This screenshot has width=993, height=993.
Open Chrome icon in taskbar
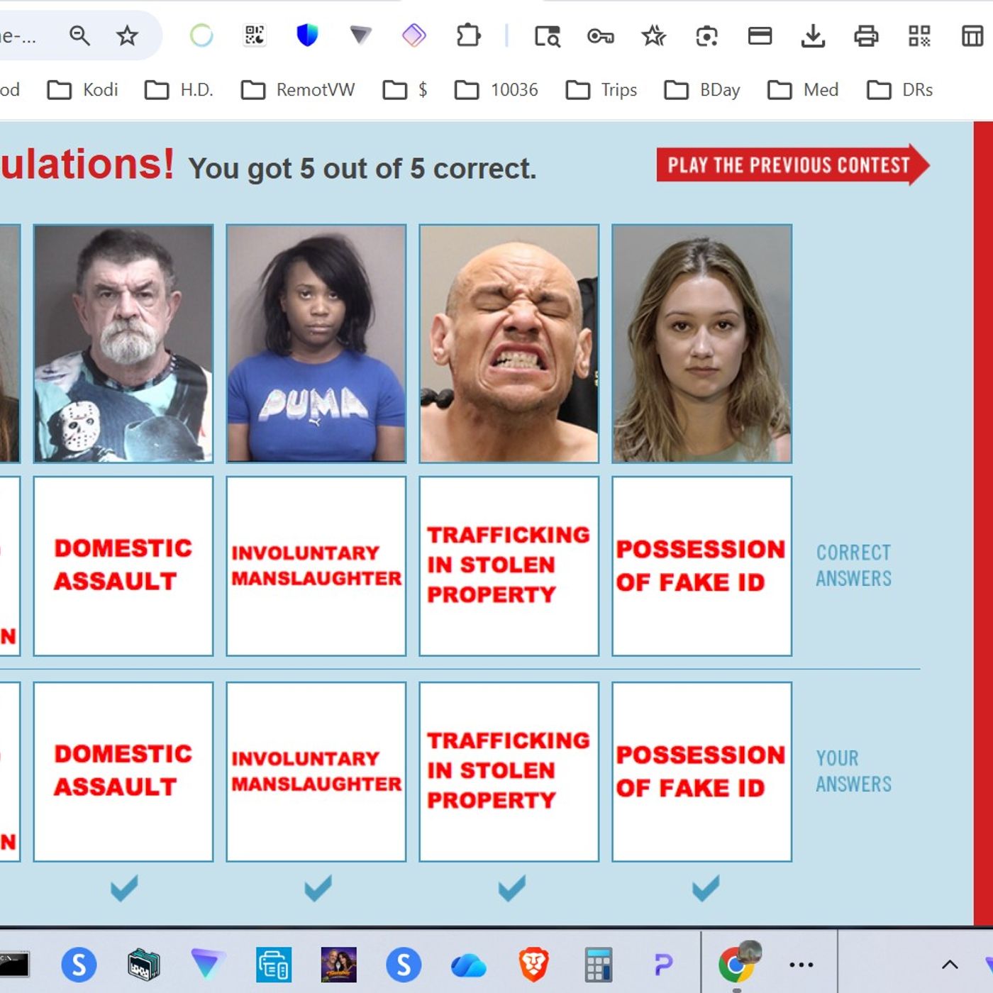coord(738,963)
